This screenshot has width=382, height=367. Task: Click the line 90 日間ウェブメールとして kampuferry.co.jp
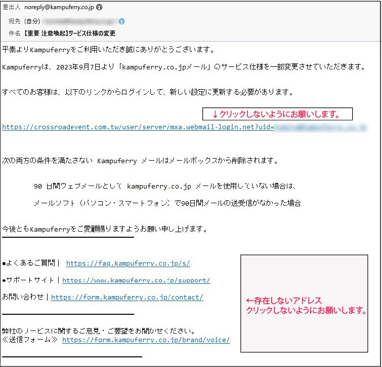point(165,186)
